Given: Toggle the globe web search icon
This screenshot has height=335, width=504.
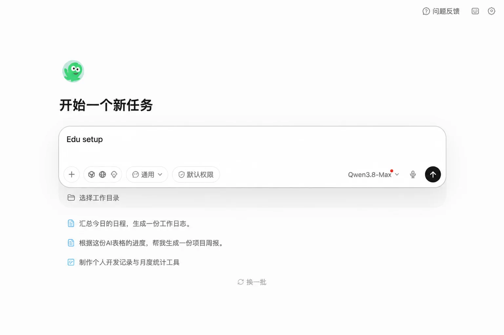Looking at the screenshot, I should pos(103,175).
